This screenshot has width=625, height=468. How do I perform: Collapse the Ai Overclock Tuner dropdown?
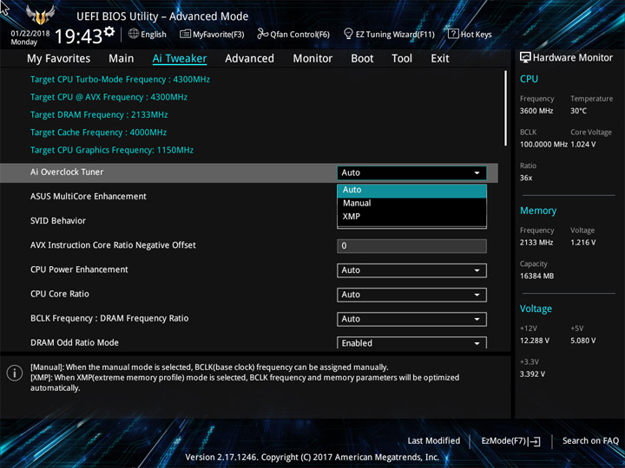(411, 172)
